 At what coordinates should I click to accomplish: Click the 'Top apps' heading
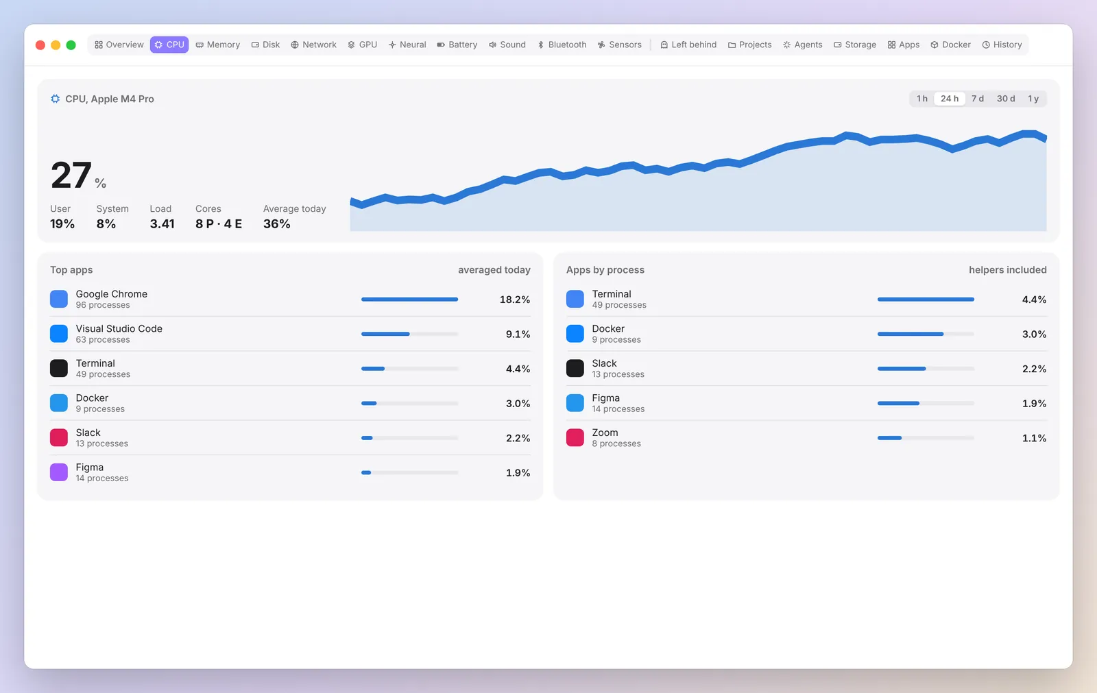click(71, 270)
